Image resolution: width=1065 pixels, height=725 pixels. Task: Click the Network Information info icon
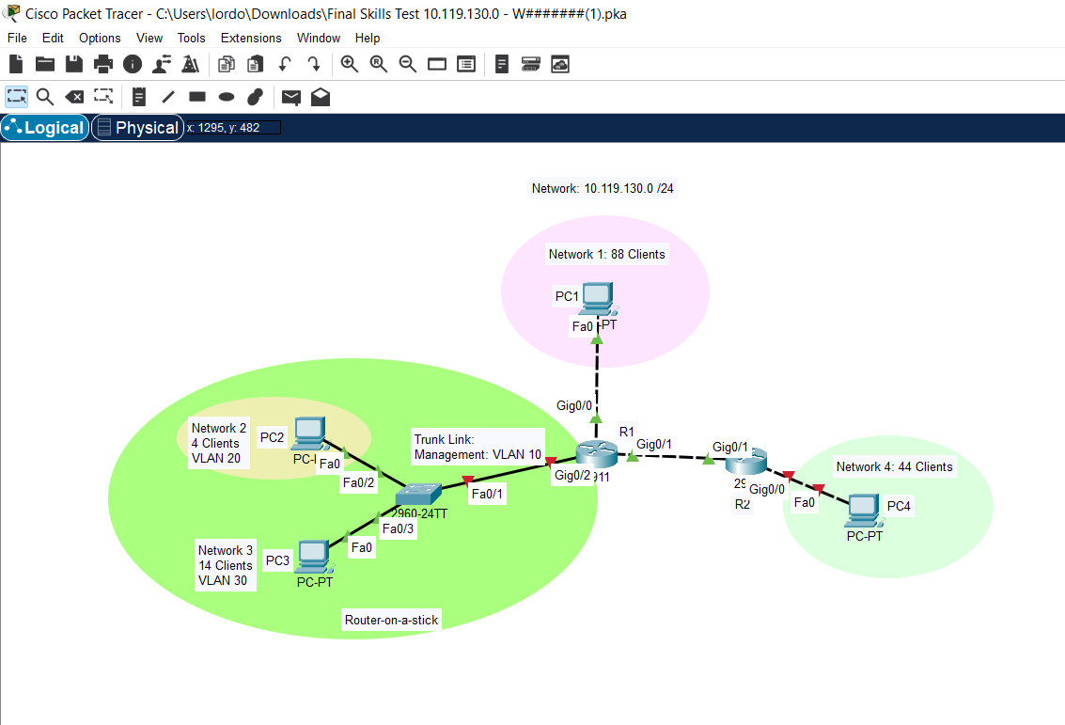tap(131, 64)
